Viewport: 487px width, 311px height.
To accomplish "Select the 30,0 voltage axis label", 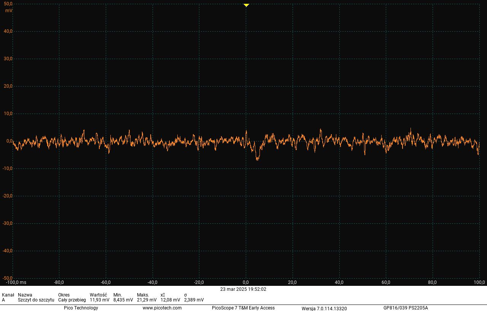I will tap(8, 59).
